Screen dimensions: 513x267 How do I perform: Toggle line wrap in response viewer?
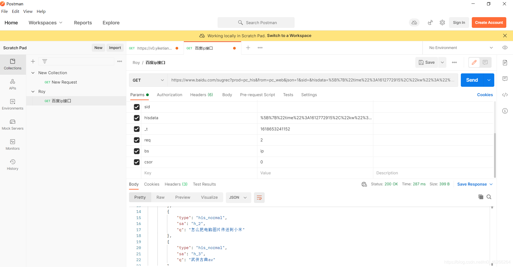[259, 198]
